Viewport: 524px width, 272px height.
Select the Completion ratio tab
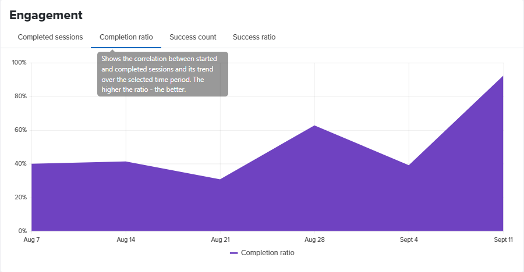click(126, 37)
